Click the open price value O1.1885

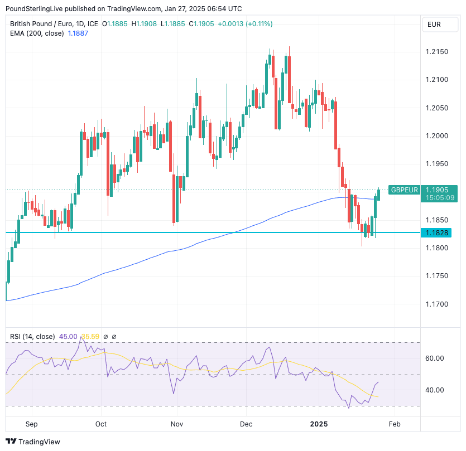point(115,24)
